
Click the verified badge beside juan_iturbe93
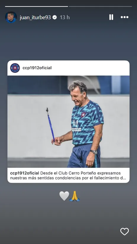point(54,17)
